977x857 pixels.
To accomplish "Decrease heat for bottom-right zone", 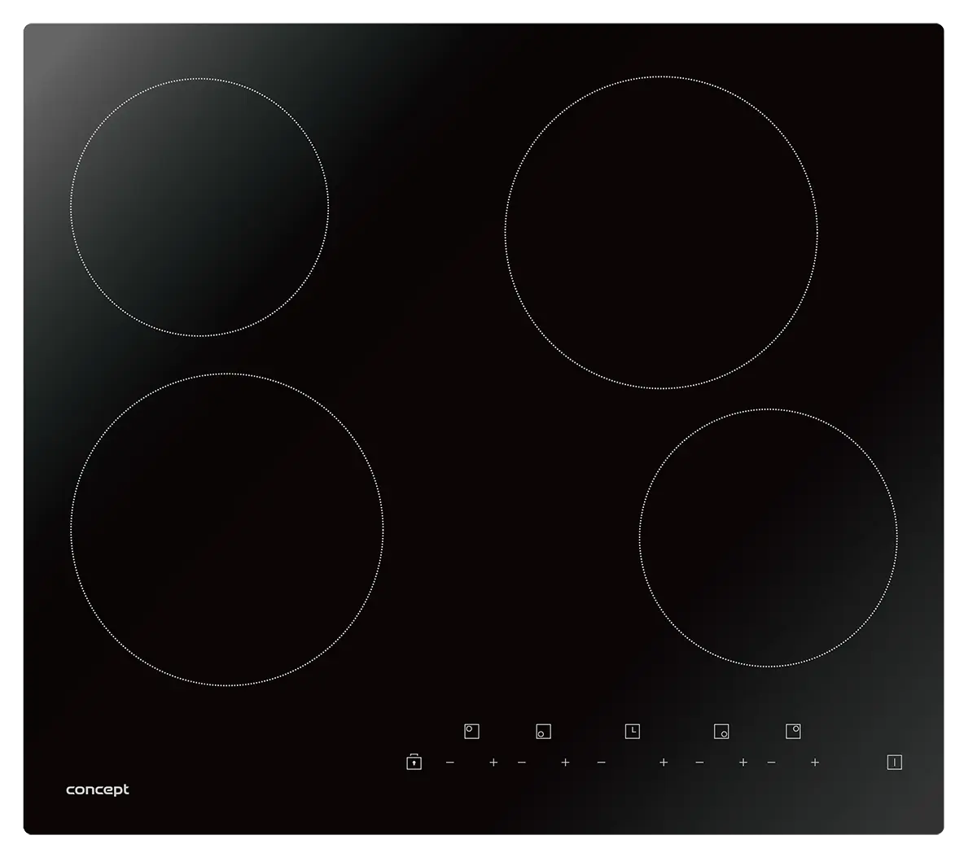I will tap(699, 763).
